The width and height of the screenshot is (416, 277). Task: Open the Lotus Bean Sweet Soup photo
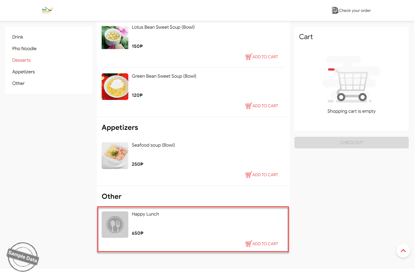click(x=115, y=38)
